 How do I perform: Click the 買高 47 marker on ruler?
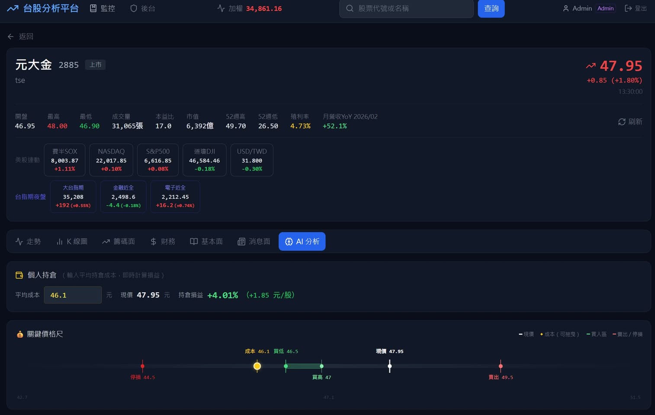click(x=321, y=366)
